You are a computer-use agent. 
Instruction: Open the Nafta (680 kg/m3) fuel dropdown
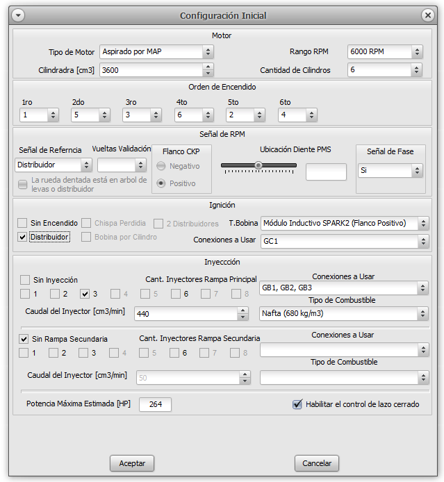point(344,314)
